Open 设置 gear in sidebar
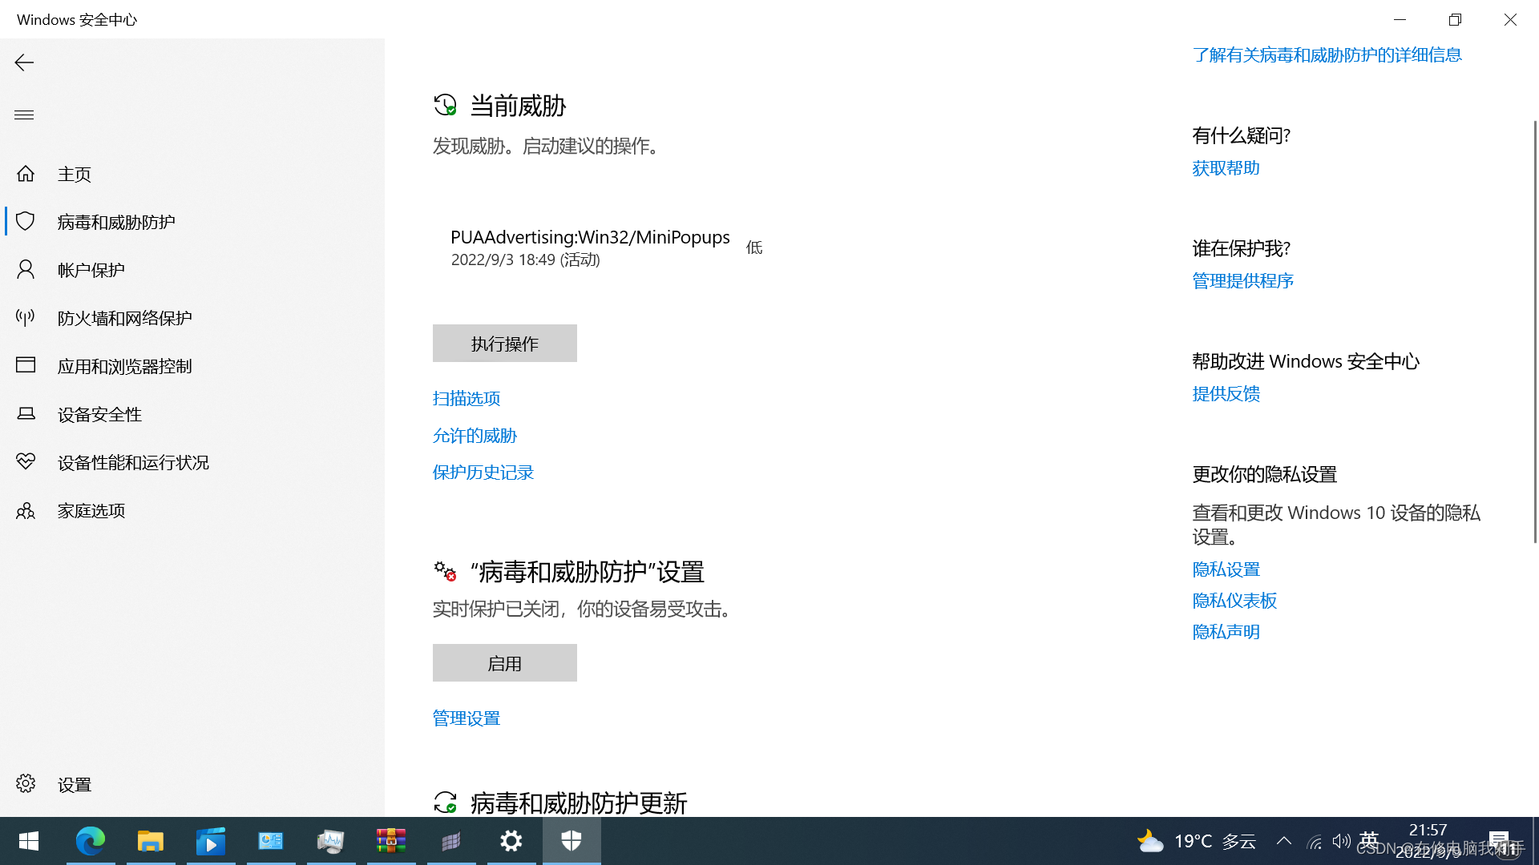 pyautogui.click(x=26, y=784)
